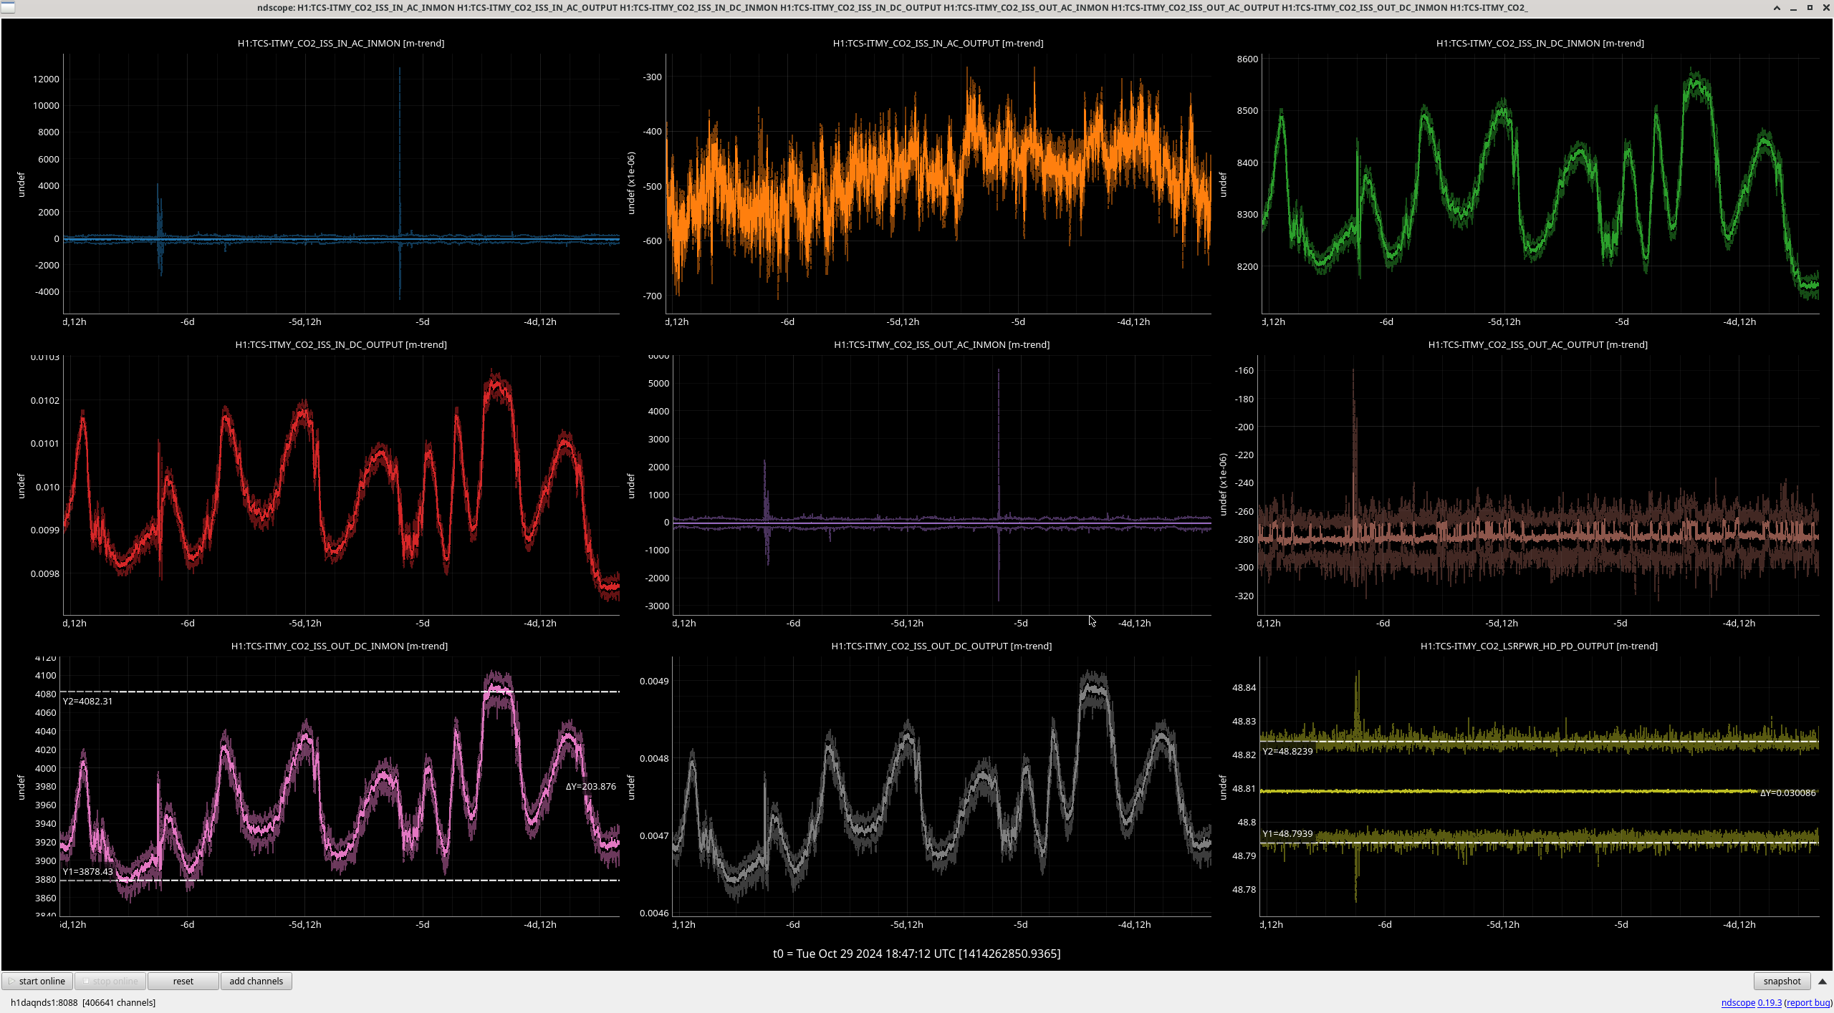This screenshot has height=1013, width=1834.
Task: Click the window menu icon in title bar
Action: point(8,7)
